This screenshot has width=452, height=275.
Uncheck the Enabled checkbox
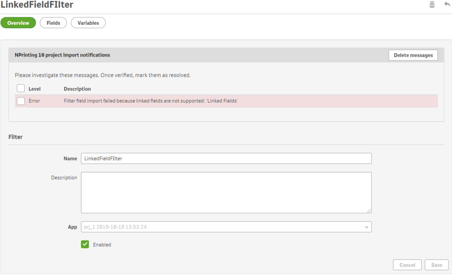[85, 244]
